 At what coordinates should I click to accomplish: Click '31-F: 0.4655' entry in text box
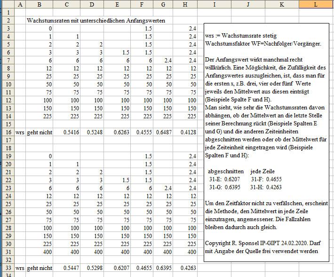[x=266, y=179]
